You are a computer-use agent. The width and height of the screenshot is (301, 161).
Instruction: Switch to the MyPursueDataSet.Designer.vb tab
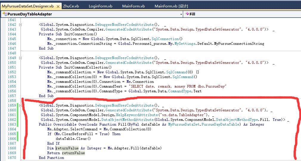[28, 6]
